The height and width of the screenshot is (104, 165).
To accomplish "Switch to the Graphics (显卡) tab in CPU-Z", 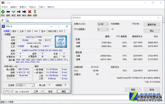I will tap(43, 31).
